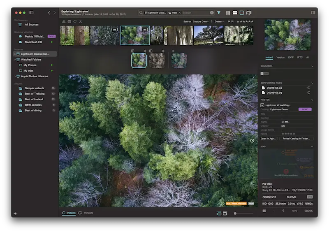This screenshot has height=232, width=329.
Task: Expand Apple Photos Libraries
Action: (x=15, y=76)
